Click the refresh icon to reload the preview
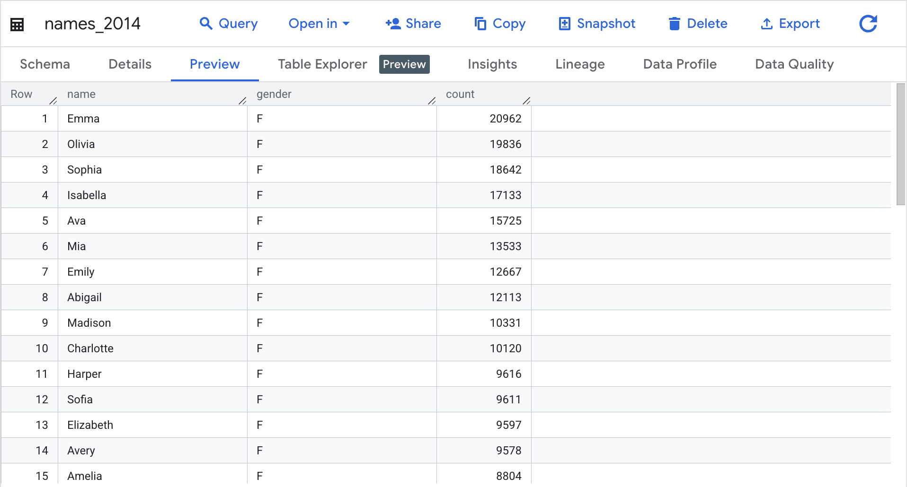The height and width of the screenshot is (487, 907). [x=868, y=24]
